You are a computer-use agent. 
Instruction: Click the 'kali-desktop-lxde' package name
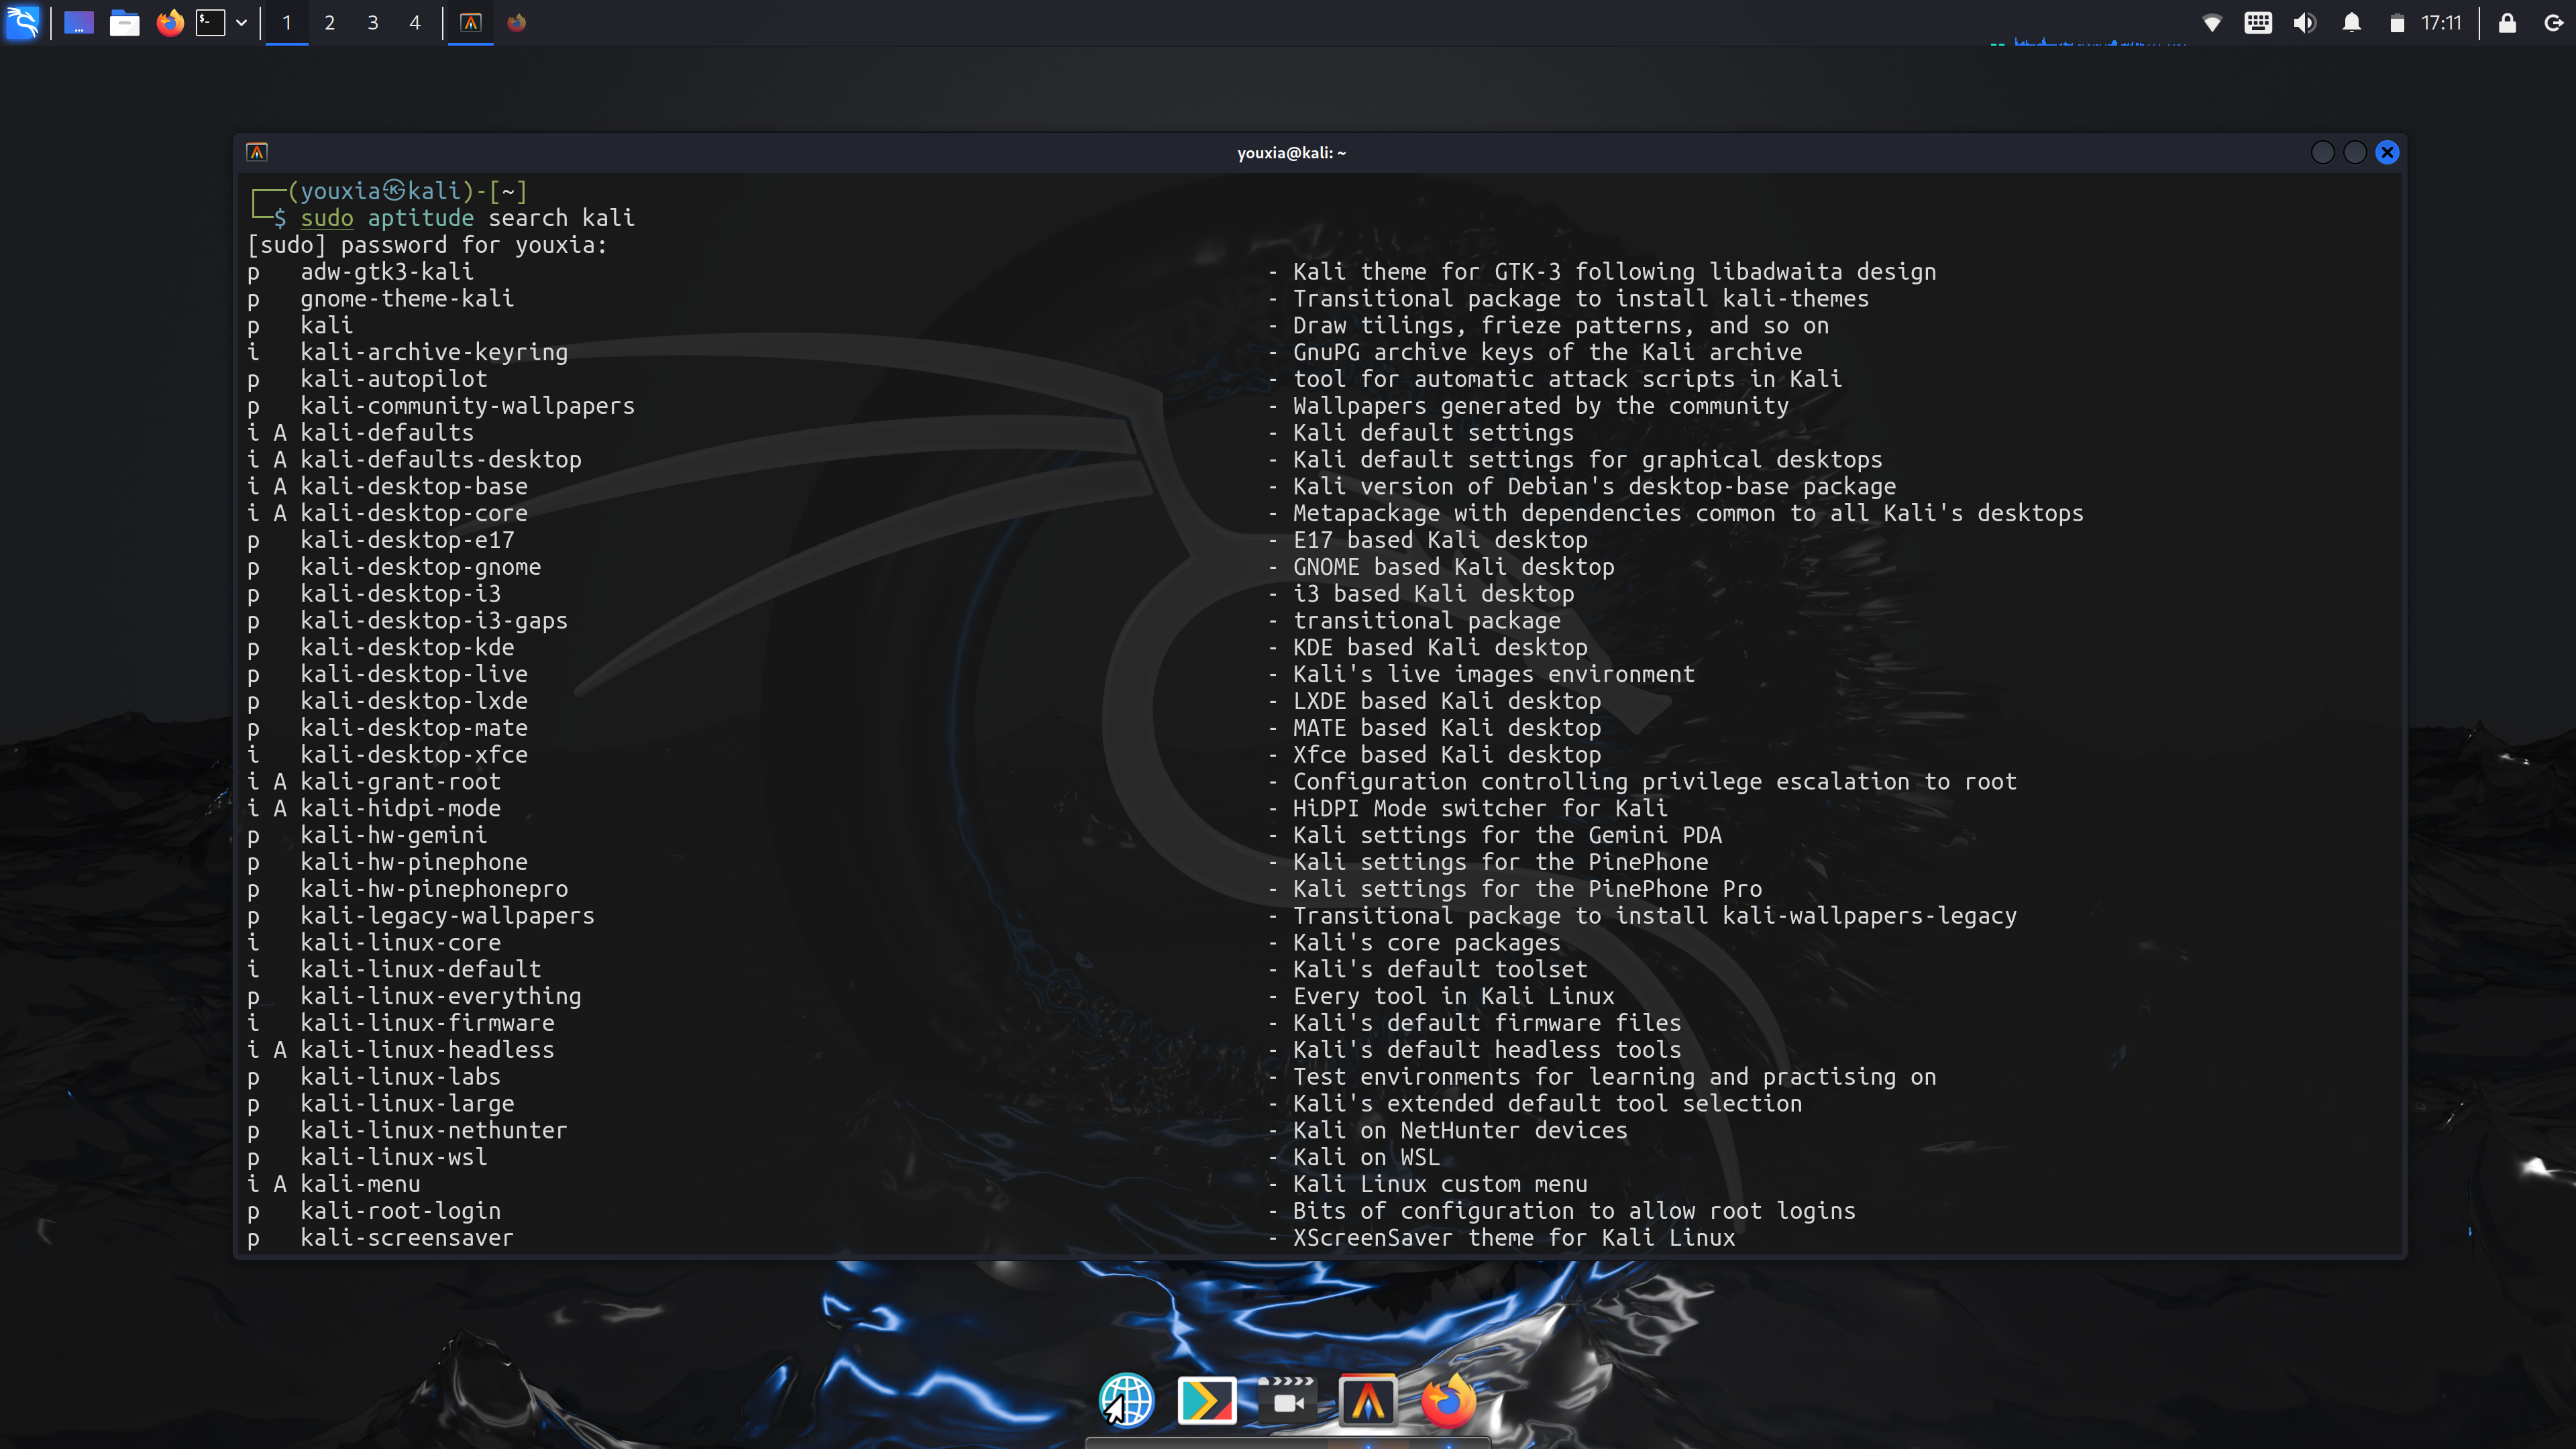pyautogui.click(x=414, y=701)
